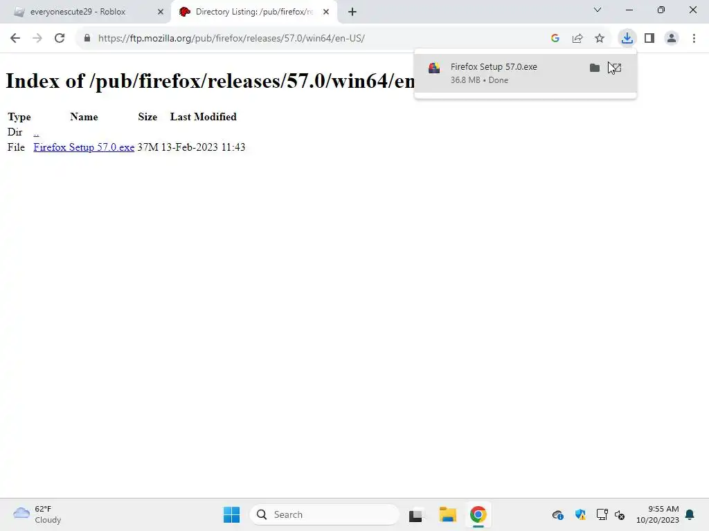Open the notifications bell icon
The width and height of the screenshot is (709, 531).
tap(690, 514)
